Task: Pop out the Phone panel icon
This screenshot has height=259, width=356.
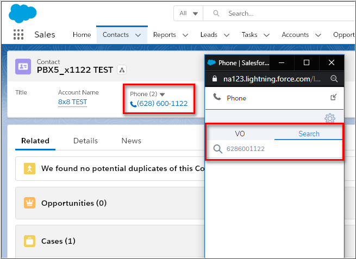Action: [x=333, y=98]
